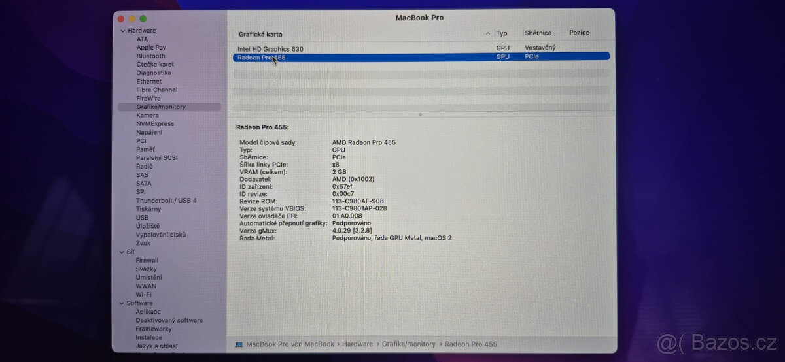Select SATA in the sidebar
The width and height of the screenshot is (785, 362).
[143, 184]
